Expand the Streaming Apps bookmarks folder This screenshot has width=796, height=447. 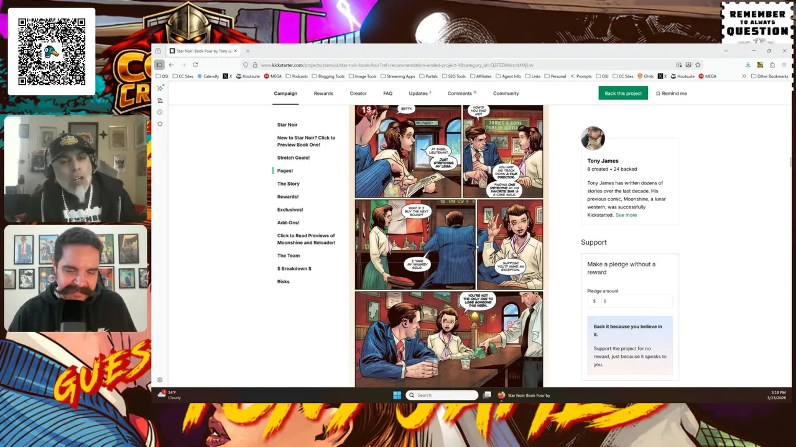click(x=397, y=76)
